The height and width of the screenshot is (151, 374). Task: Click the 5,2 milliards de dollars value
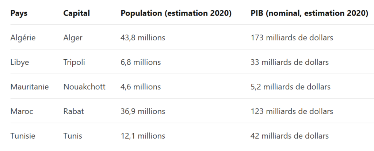click(290, 87)
